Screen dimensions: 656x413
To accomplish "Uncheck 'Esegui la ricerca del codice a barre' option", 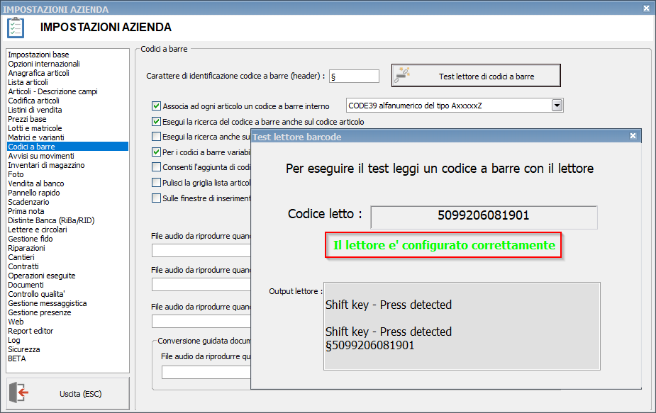I will tap(157, 122).
